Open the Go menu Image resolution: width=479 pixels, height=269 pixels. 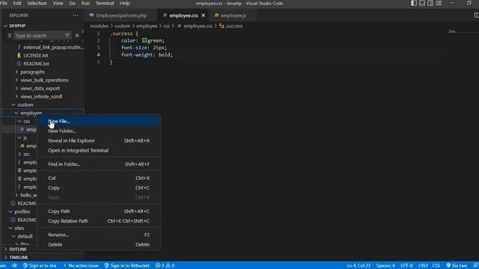tap(72, 3)
